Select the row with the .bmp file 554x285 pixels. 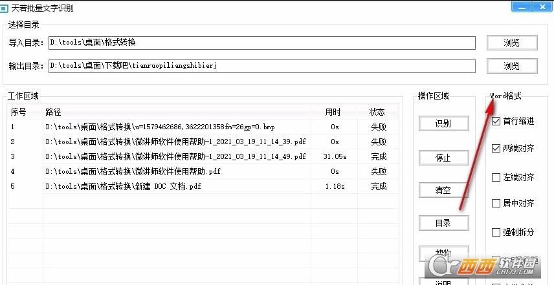(203, 127)
